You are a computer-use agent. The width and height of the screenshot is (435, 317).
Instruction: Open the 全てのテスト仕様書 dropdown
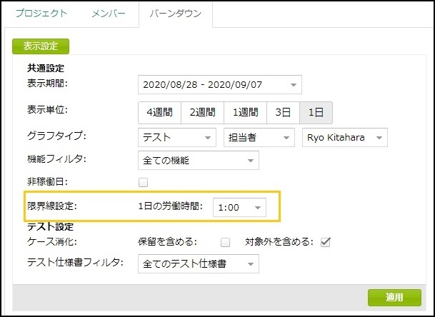(x=199, y=263)
